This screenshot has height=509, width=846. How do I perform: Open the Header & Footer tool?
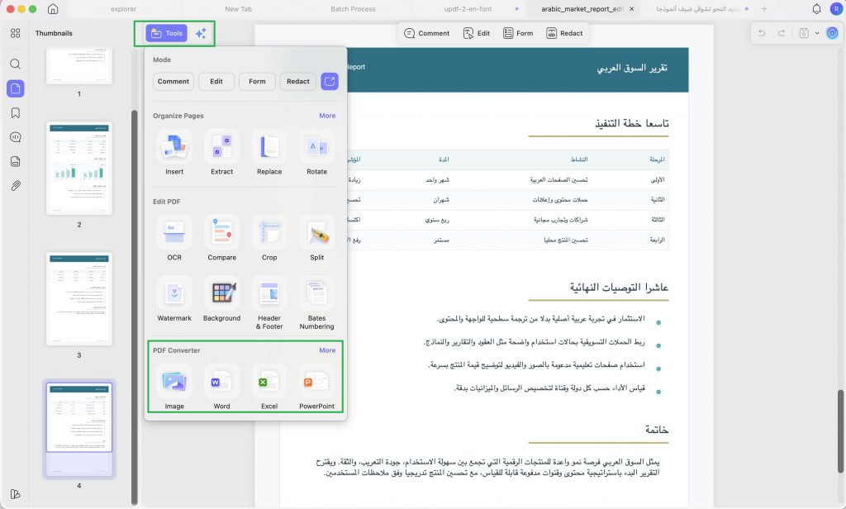pos(269,303)
